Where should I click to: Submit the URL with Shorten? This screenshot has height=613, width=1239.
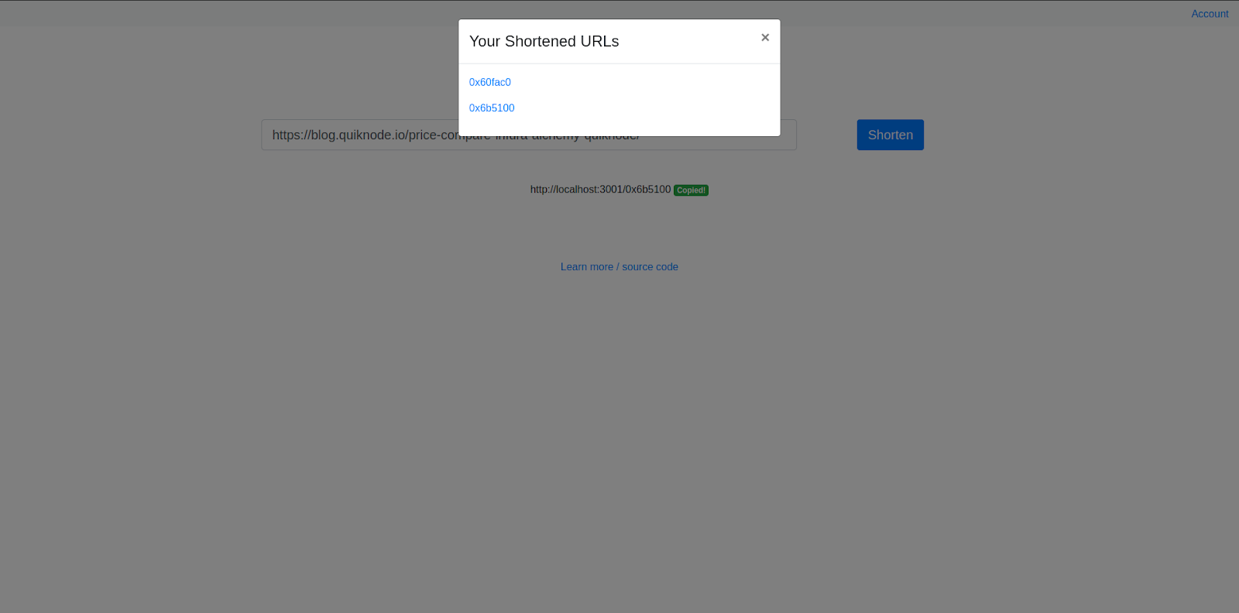tap(890, 135)
